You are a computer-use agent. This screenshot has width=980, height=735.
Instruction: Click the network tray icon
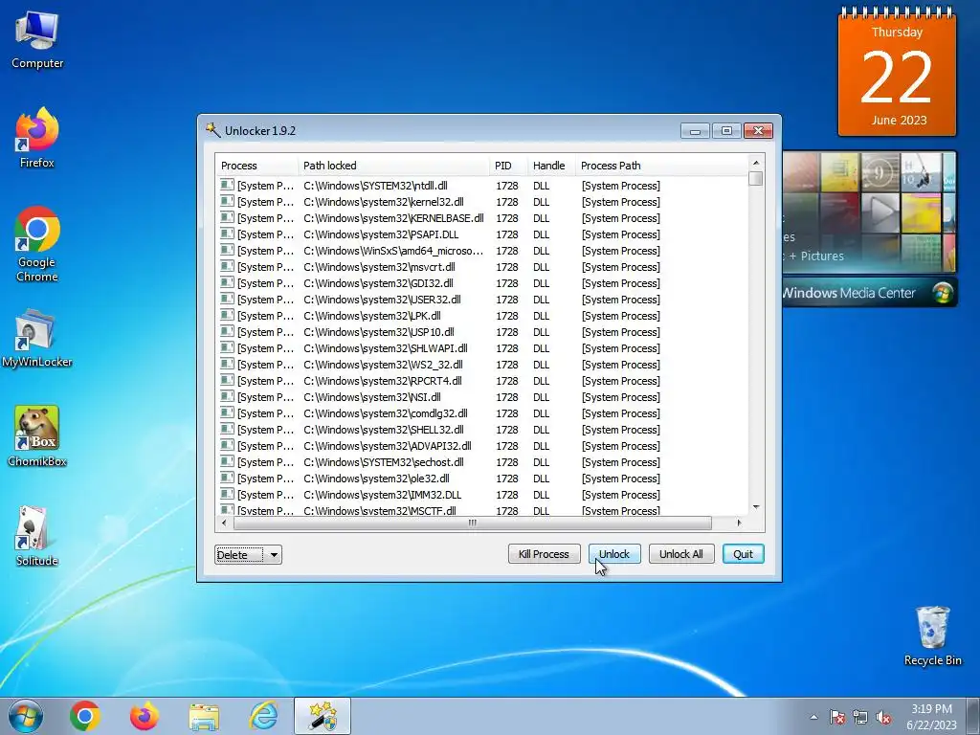coord(860,717)
